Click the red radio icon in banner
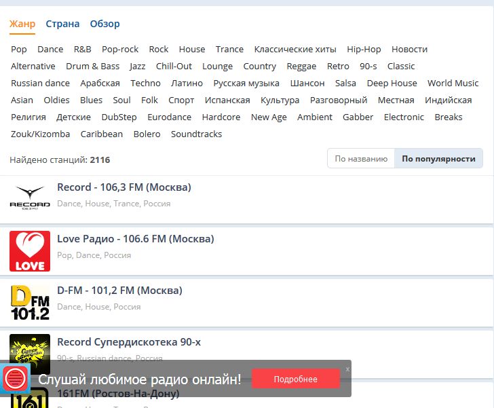Viewport: 494px width, 408px height. coord(14,379)
